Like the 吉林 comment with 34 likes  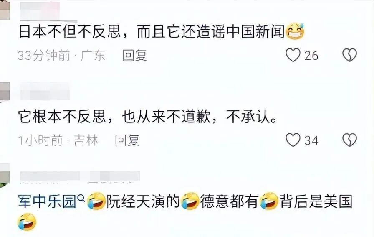pyautogui.click(x=293, y=140)
